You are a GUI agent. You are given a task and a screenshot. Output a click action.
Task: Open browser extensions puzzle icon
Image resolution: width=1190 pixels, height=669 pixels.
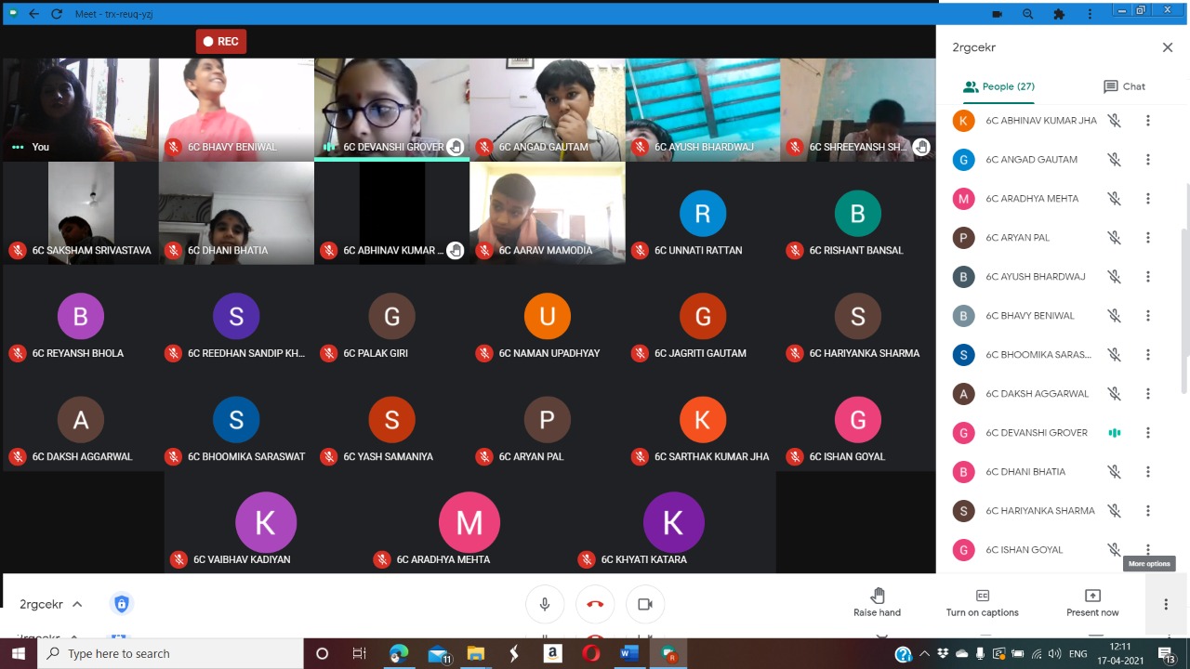[1059, 14]
